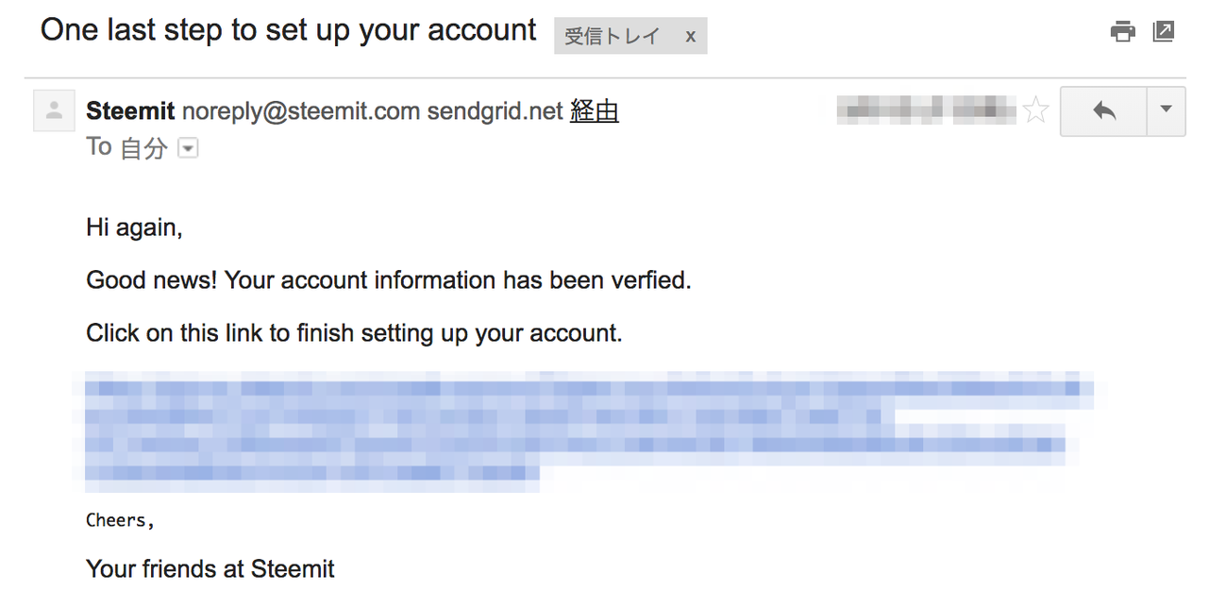Viewport: 1208px width, 608px height.
Task: Open more options dropdown beside reply
Action: [x=1166, y=111]
